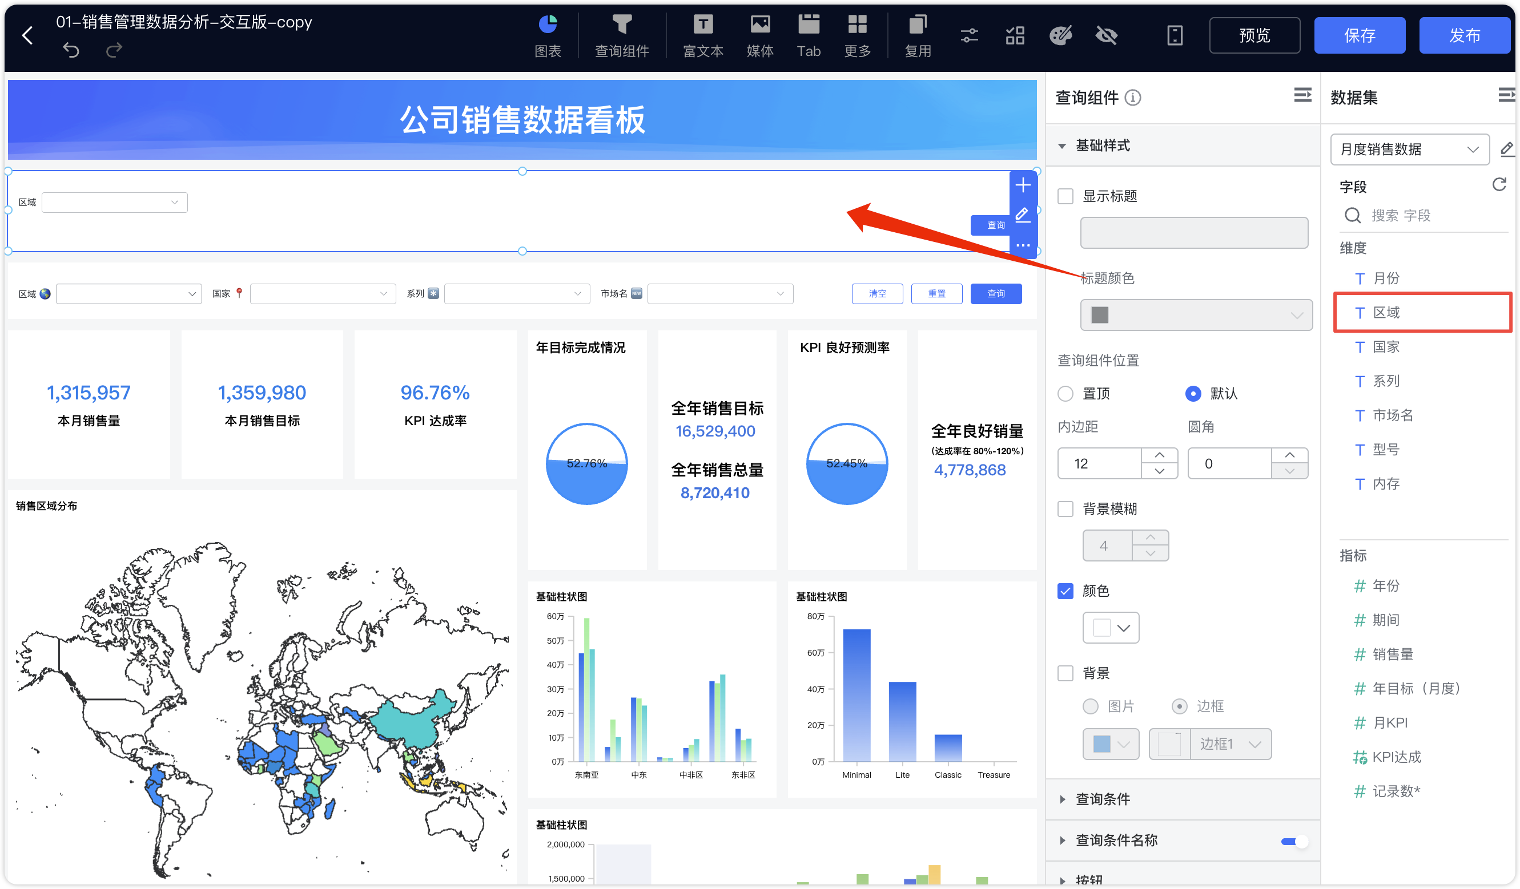Select the 图片 radio option
The width and height of the screenshot is (1520, 889).
(x=1091, y=706)
